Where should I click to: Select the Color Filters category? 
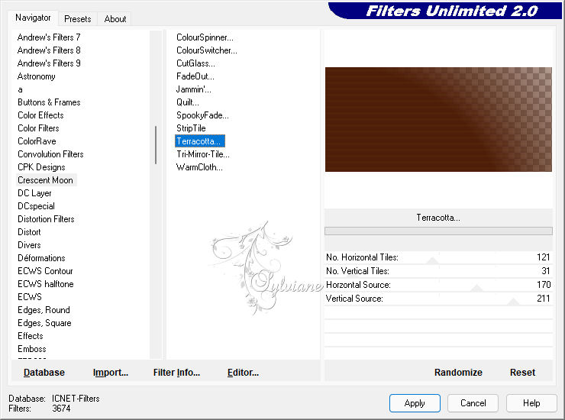click(38, 128)
